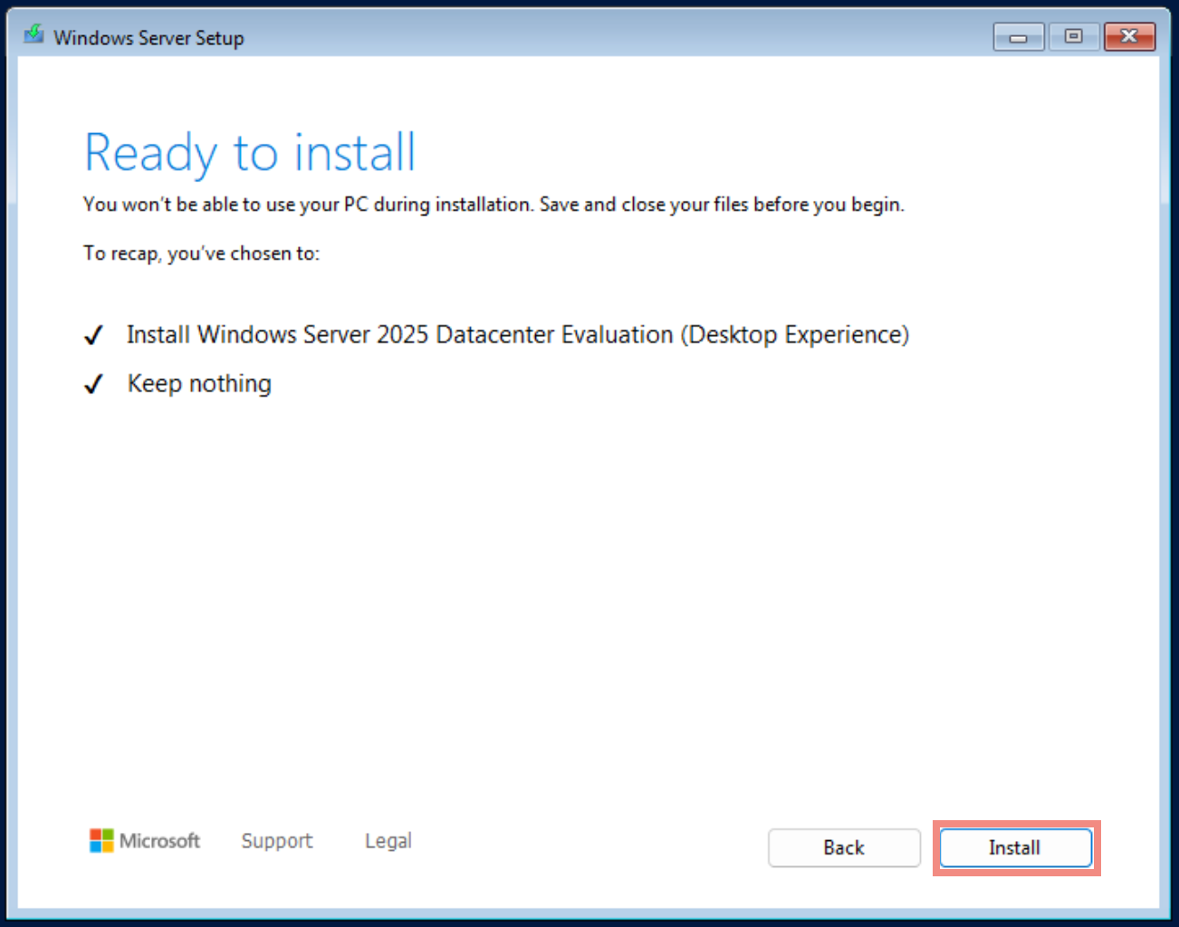Select the Windows Server 2025 Datacenter Evaluation entry
Screen dimensions: 1179x927
517,334
